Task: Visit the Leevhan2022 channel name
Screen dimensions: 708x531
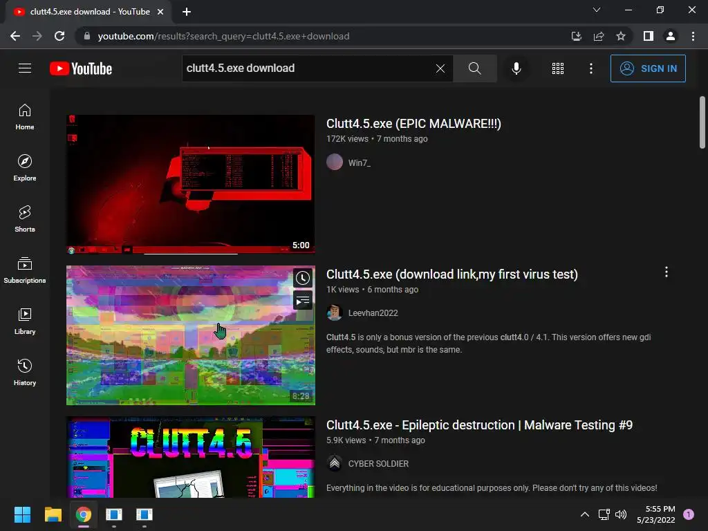Action: pyautogui.click(x=373, y=313)
